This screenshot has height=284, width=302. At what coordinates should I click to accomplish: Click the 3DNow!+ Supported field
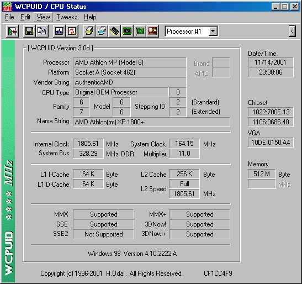coord(199,234)
